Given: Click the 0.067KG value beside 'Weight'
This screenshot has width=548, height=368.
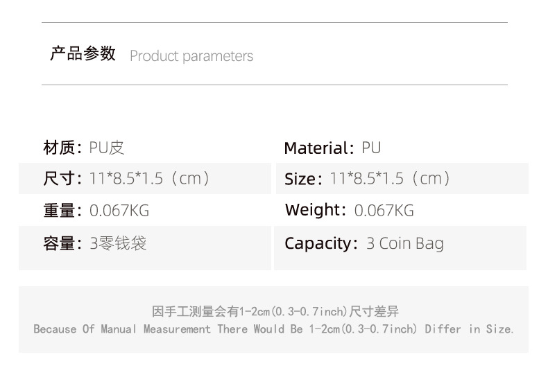Looking at the screenshot, I should pos(384,211).
